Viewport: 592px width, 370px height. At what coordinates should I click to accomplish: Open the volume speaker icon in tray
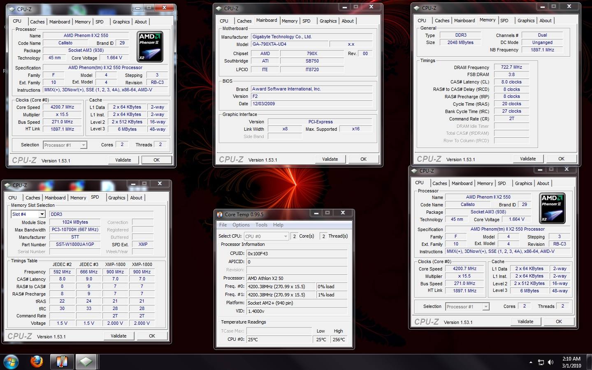tap(551, 362)
